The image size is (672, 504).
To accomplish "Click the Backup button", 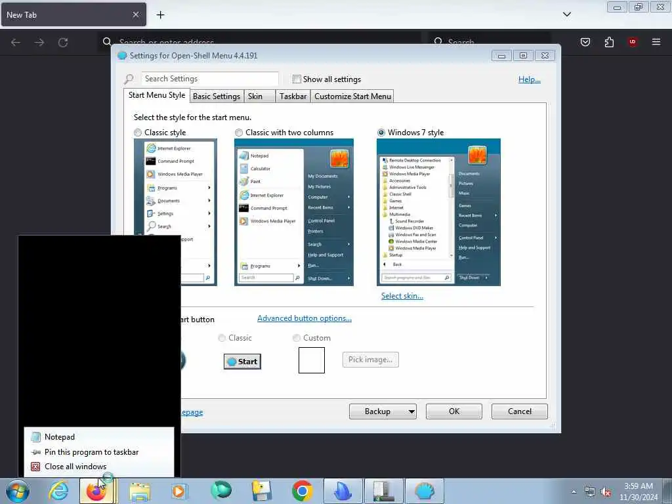I will [x=377, y=411].
